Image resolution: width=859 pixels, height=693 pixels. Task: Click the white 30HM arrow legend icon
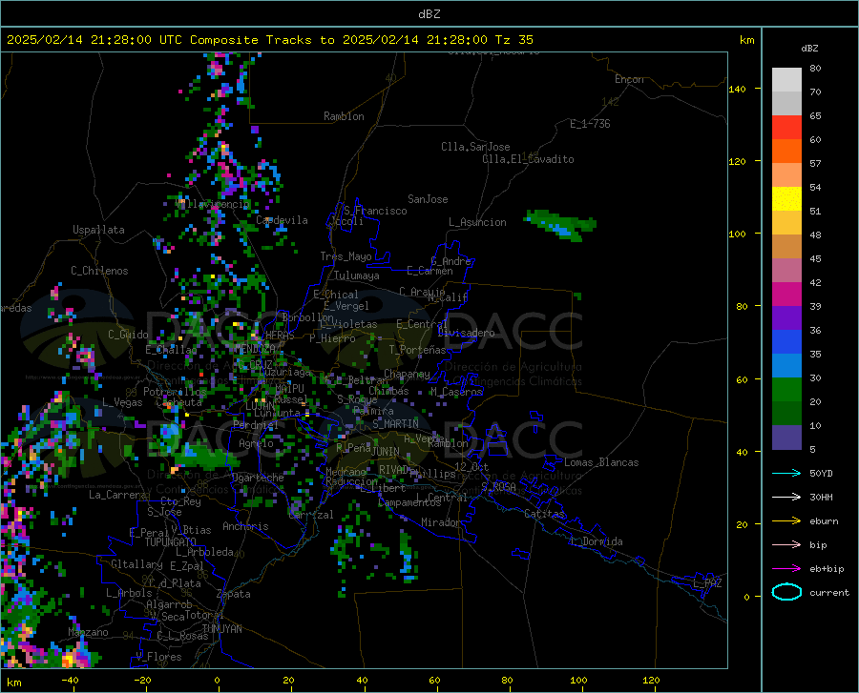pyautogui.click(x=786, y=497)
